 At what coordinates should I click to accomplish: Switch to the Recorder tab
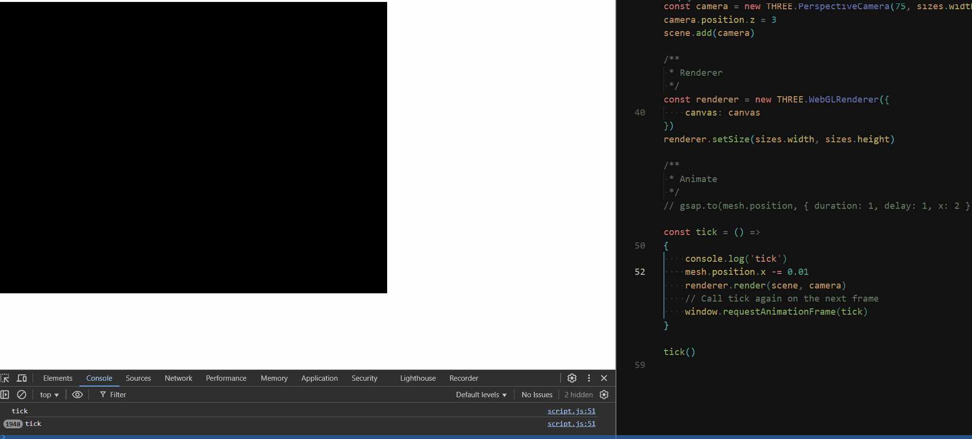click(x=464, y=378)
